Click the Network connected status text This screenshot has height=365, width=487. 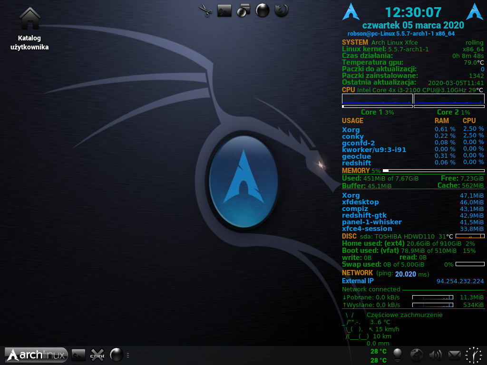pos(371,289)
